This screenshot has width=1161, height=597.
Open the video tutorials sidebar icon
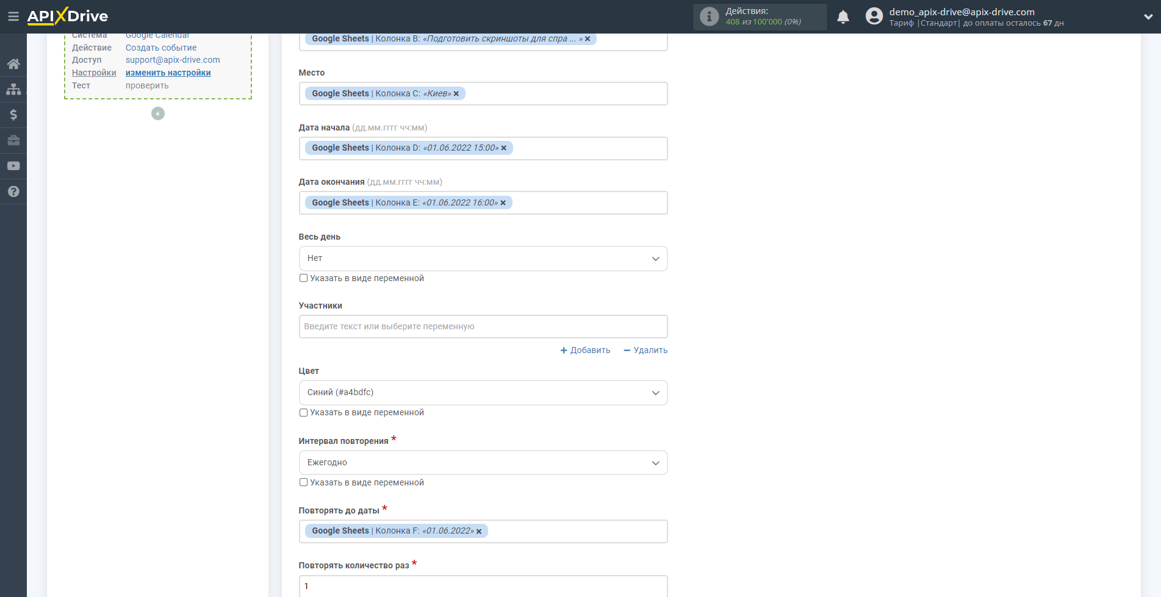tap(13, 166)
